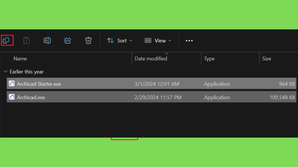Click the Archicad.exe file icon

[12, 97]
